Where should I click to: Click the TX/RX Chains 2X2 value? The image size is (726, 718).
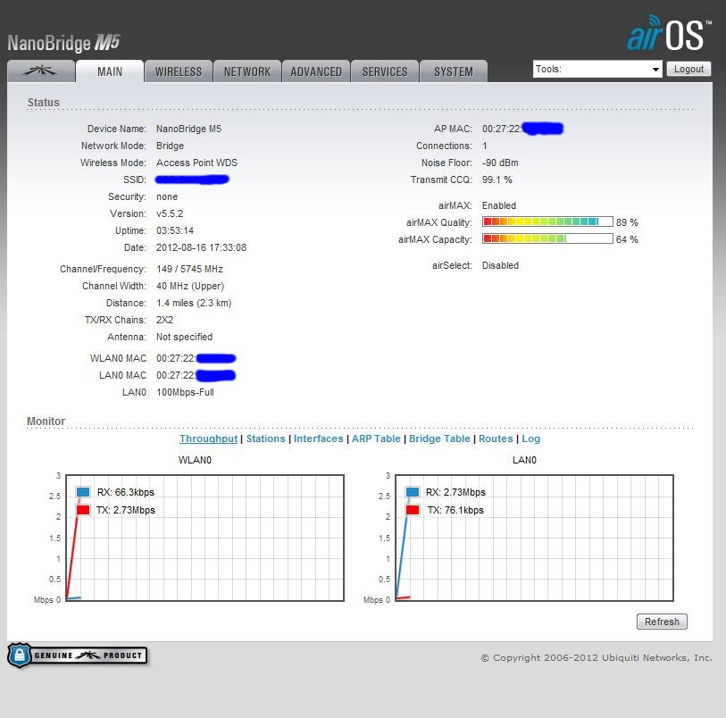(x=165, y=320)
